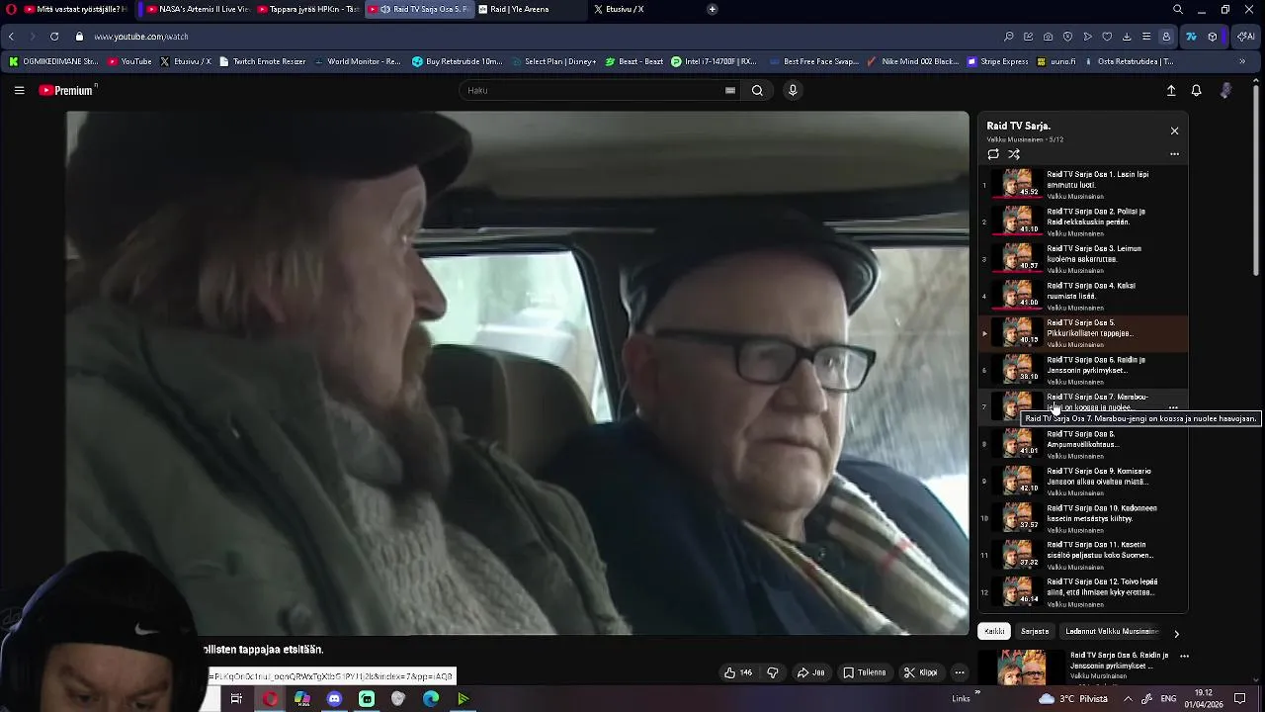Play Raid TV Sarja Osa 4. Kaksi ruumista lisää
The height and width of the screenshot is (712, 1265).
(1083, 296)
